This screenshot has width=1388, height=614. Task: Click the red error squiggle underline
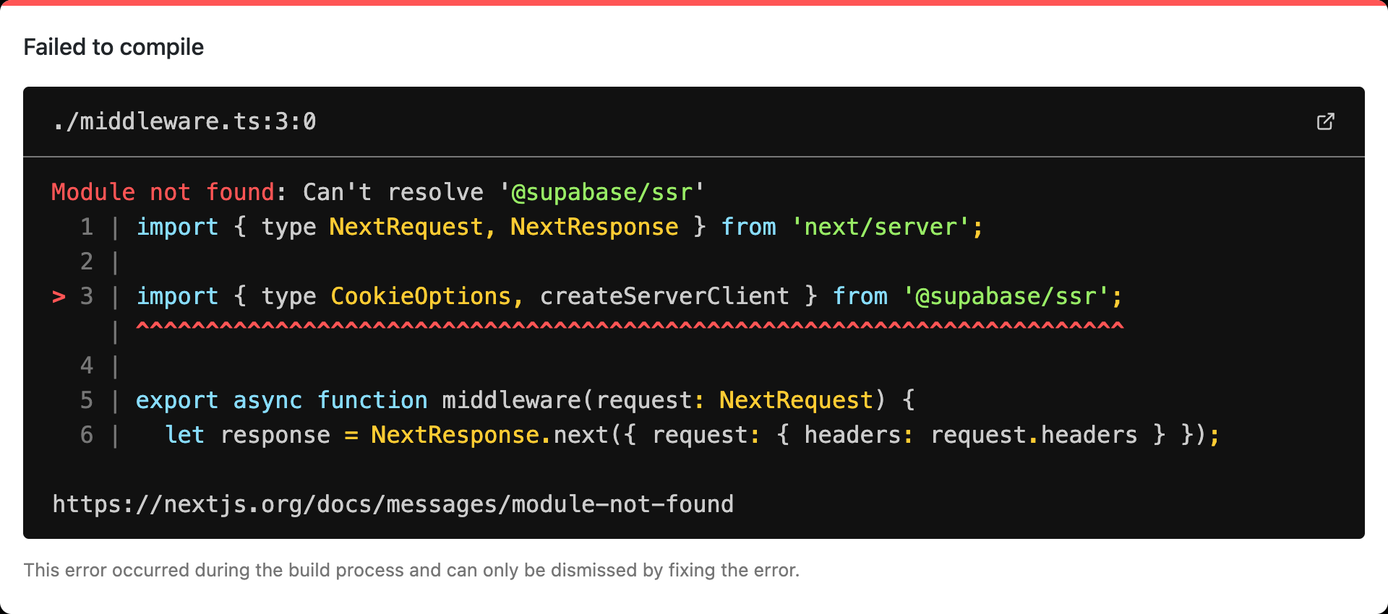630,327
